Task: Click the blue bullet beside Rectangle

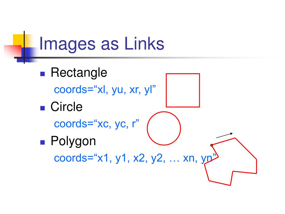Action: click(43, 74)
